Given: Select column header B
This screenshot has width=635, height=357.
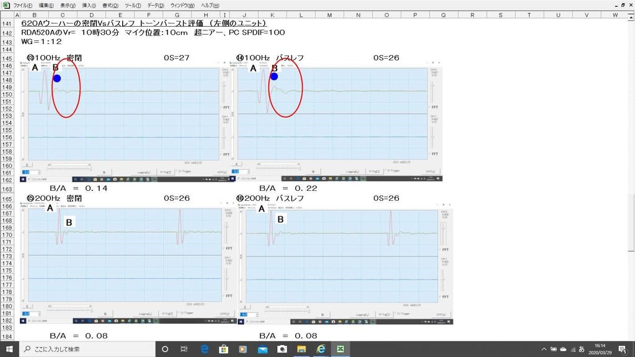Looking at the screenshot, I should point(34,15).
